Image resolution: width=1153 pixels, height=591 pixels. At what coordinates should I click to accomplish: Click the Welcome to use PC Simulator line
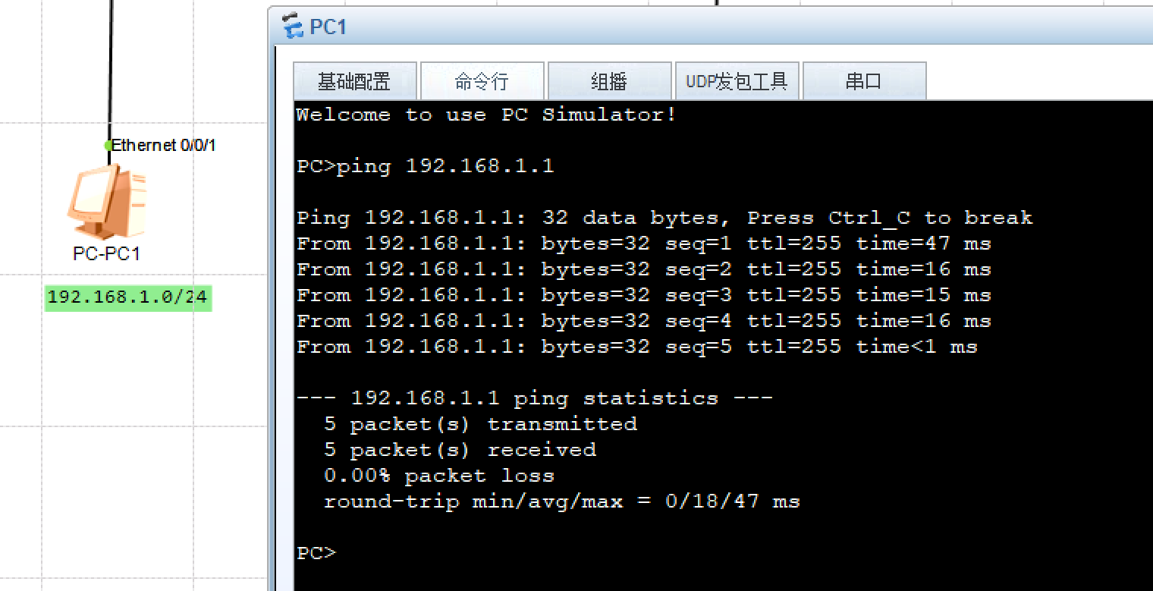[x=485, y=115]
